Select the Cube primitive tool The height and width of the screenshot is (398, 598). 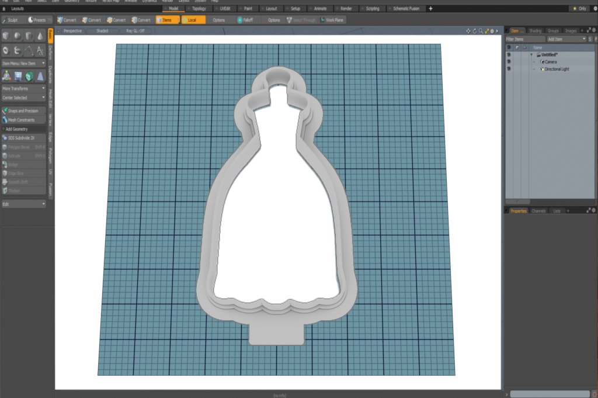tap(6, 36)
